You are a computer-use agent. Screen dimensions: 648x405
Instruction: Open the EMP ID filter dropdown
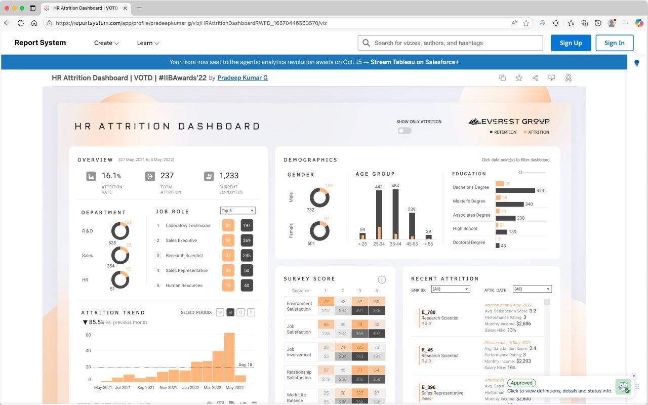(451, 289)
